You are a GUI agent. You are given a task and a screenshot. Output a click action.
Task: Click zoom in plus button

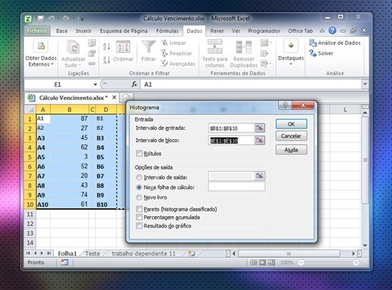[356, 262]
